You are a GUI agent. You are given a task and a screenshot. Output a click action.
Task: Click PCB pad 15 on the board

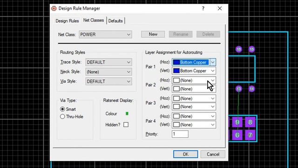251,49
